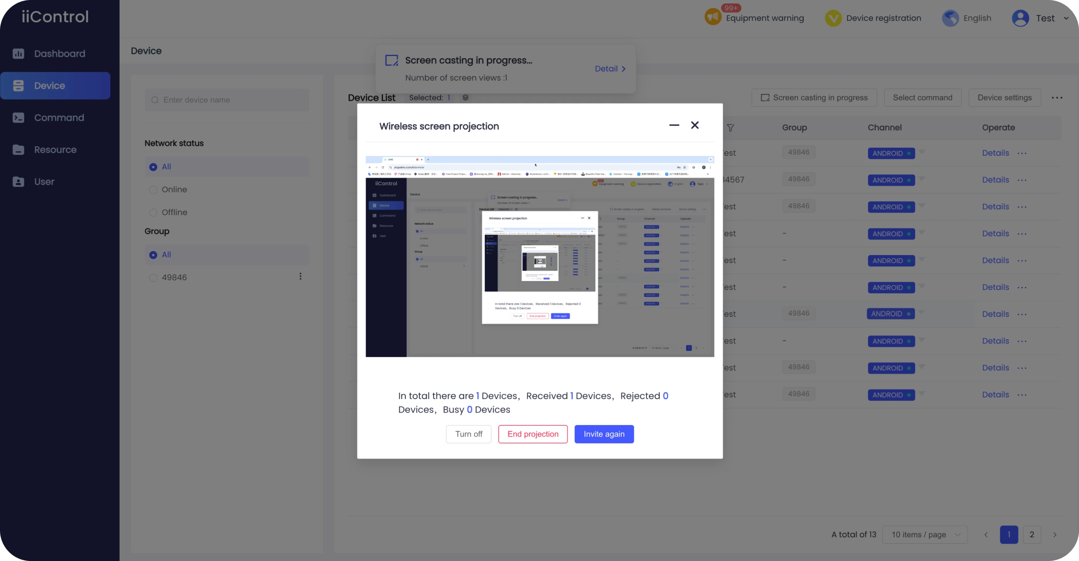Click the Device registration yellow icon

(833, 18)
